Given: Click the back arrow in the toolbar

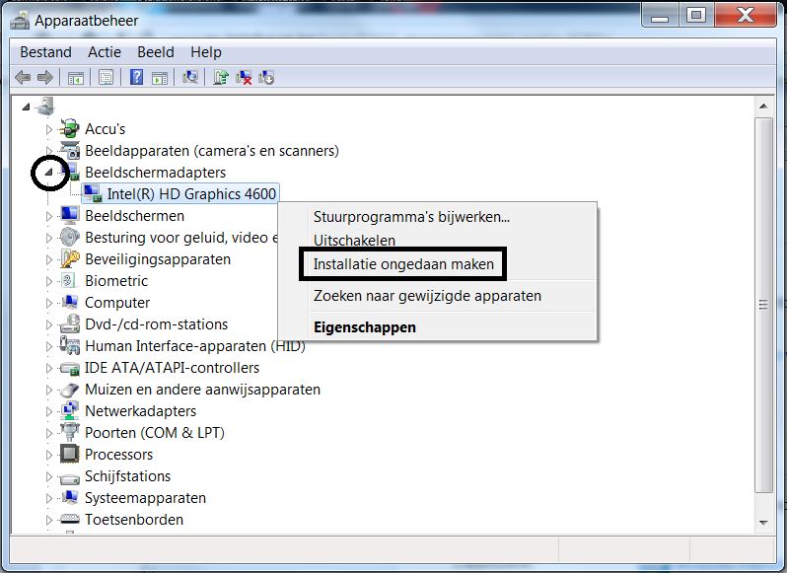Looking at the screenshot, I should point(24,77).
